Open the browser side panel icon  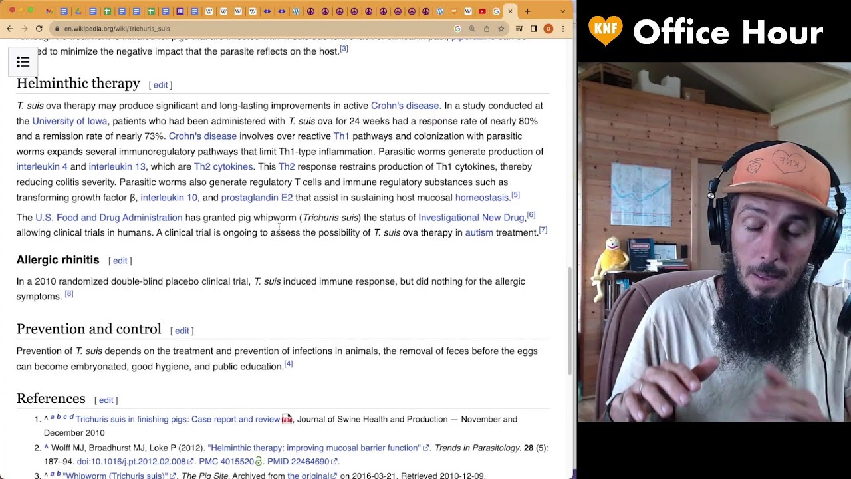point(533,29)
